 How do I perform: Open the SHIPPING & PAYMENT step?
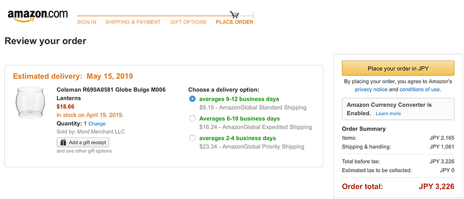tap(133, 22)
